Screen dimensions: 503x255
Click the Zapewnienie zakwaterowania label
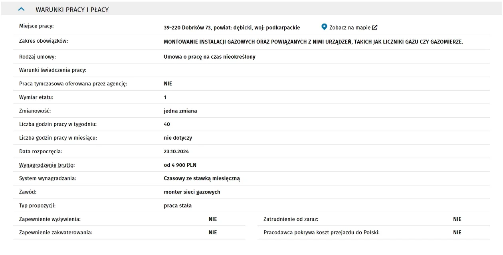(x=56, y=232)
